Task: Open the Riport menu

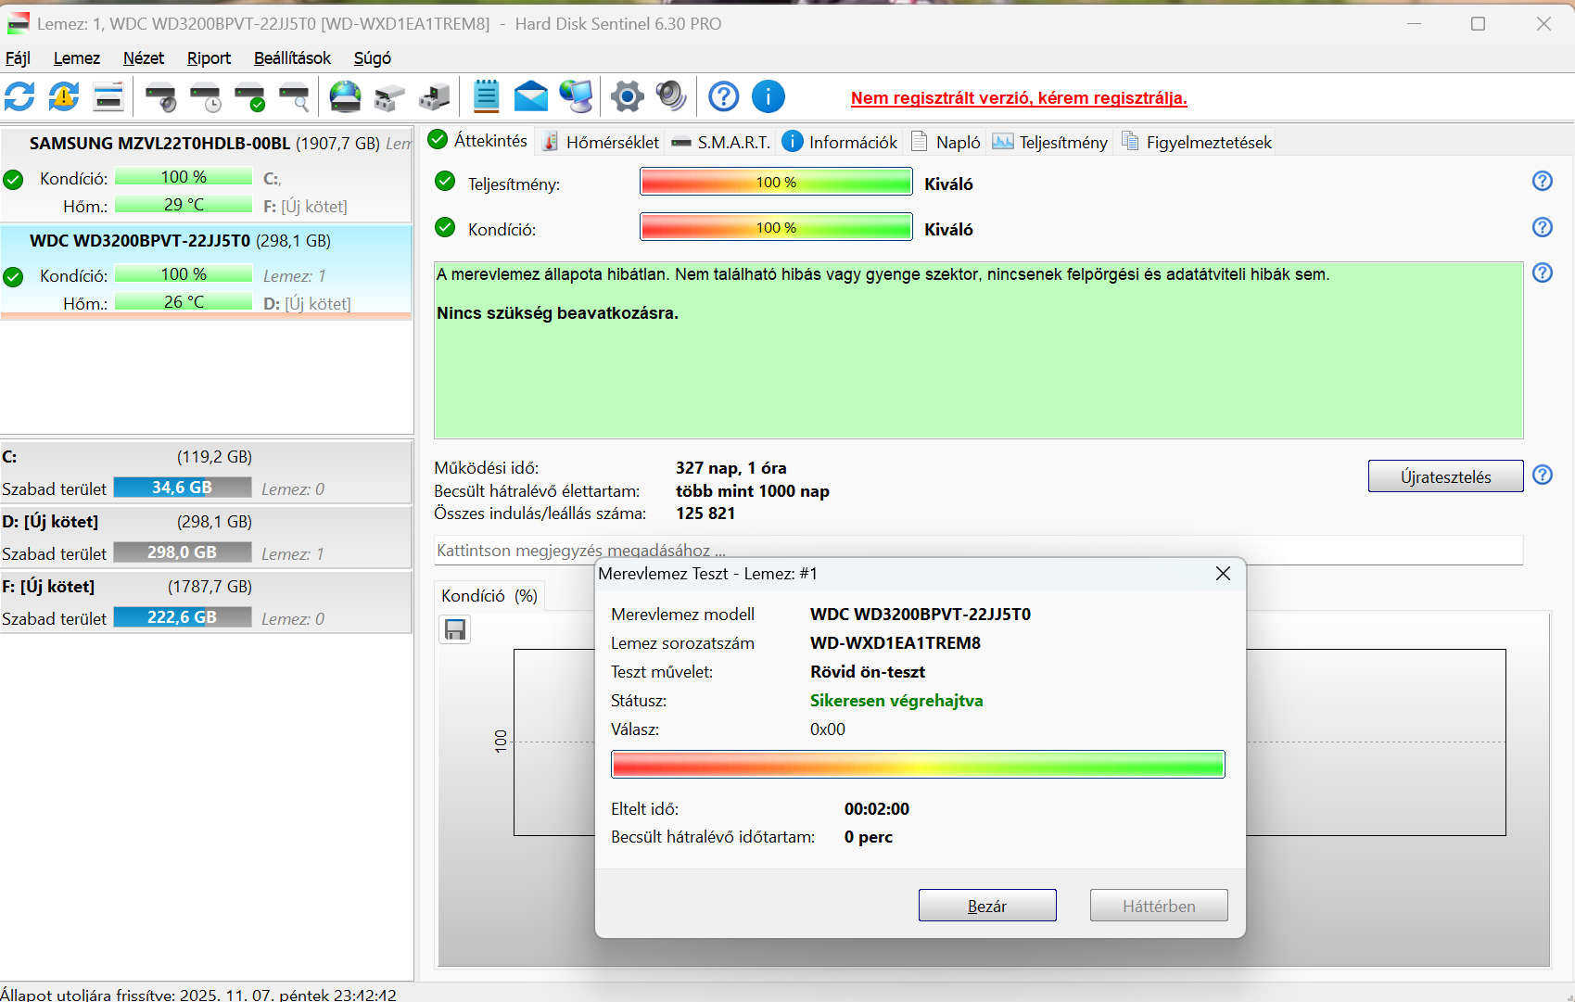Action: (210, 58)
